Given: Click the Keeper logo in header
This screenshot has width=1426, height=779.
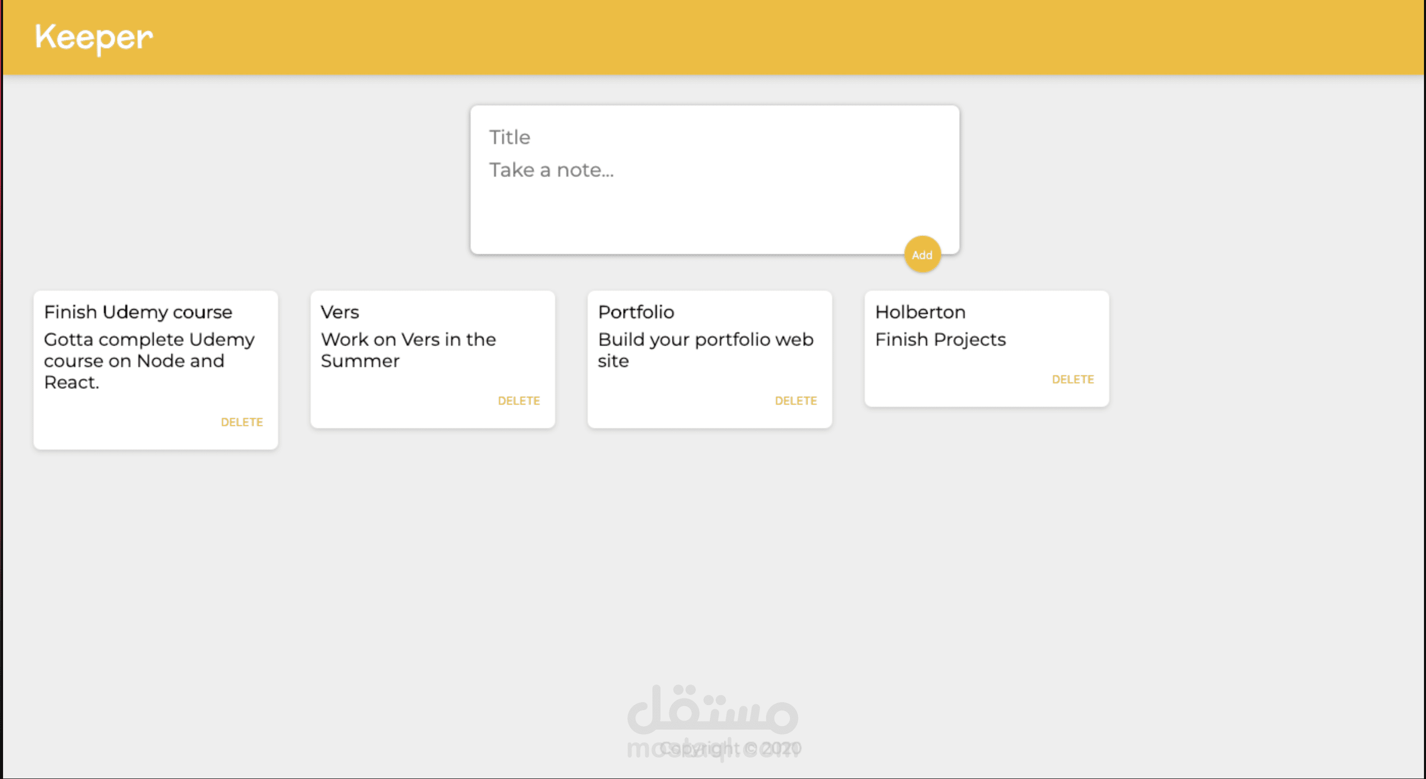Looking at the screenshot, I should pyautogui.click(x=94, y=38).
